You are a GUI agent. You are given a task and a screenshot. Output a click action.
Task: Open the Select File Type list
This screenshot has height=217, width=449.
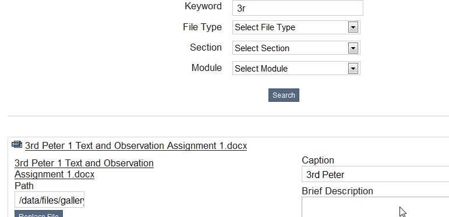click(296, 27)
